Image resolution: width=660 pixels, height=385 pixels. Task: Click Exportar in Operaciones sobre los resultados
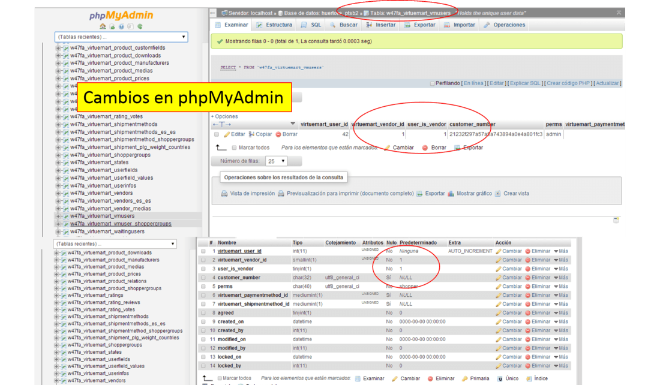431,194
